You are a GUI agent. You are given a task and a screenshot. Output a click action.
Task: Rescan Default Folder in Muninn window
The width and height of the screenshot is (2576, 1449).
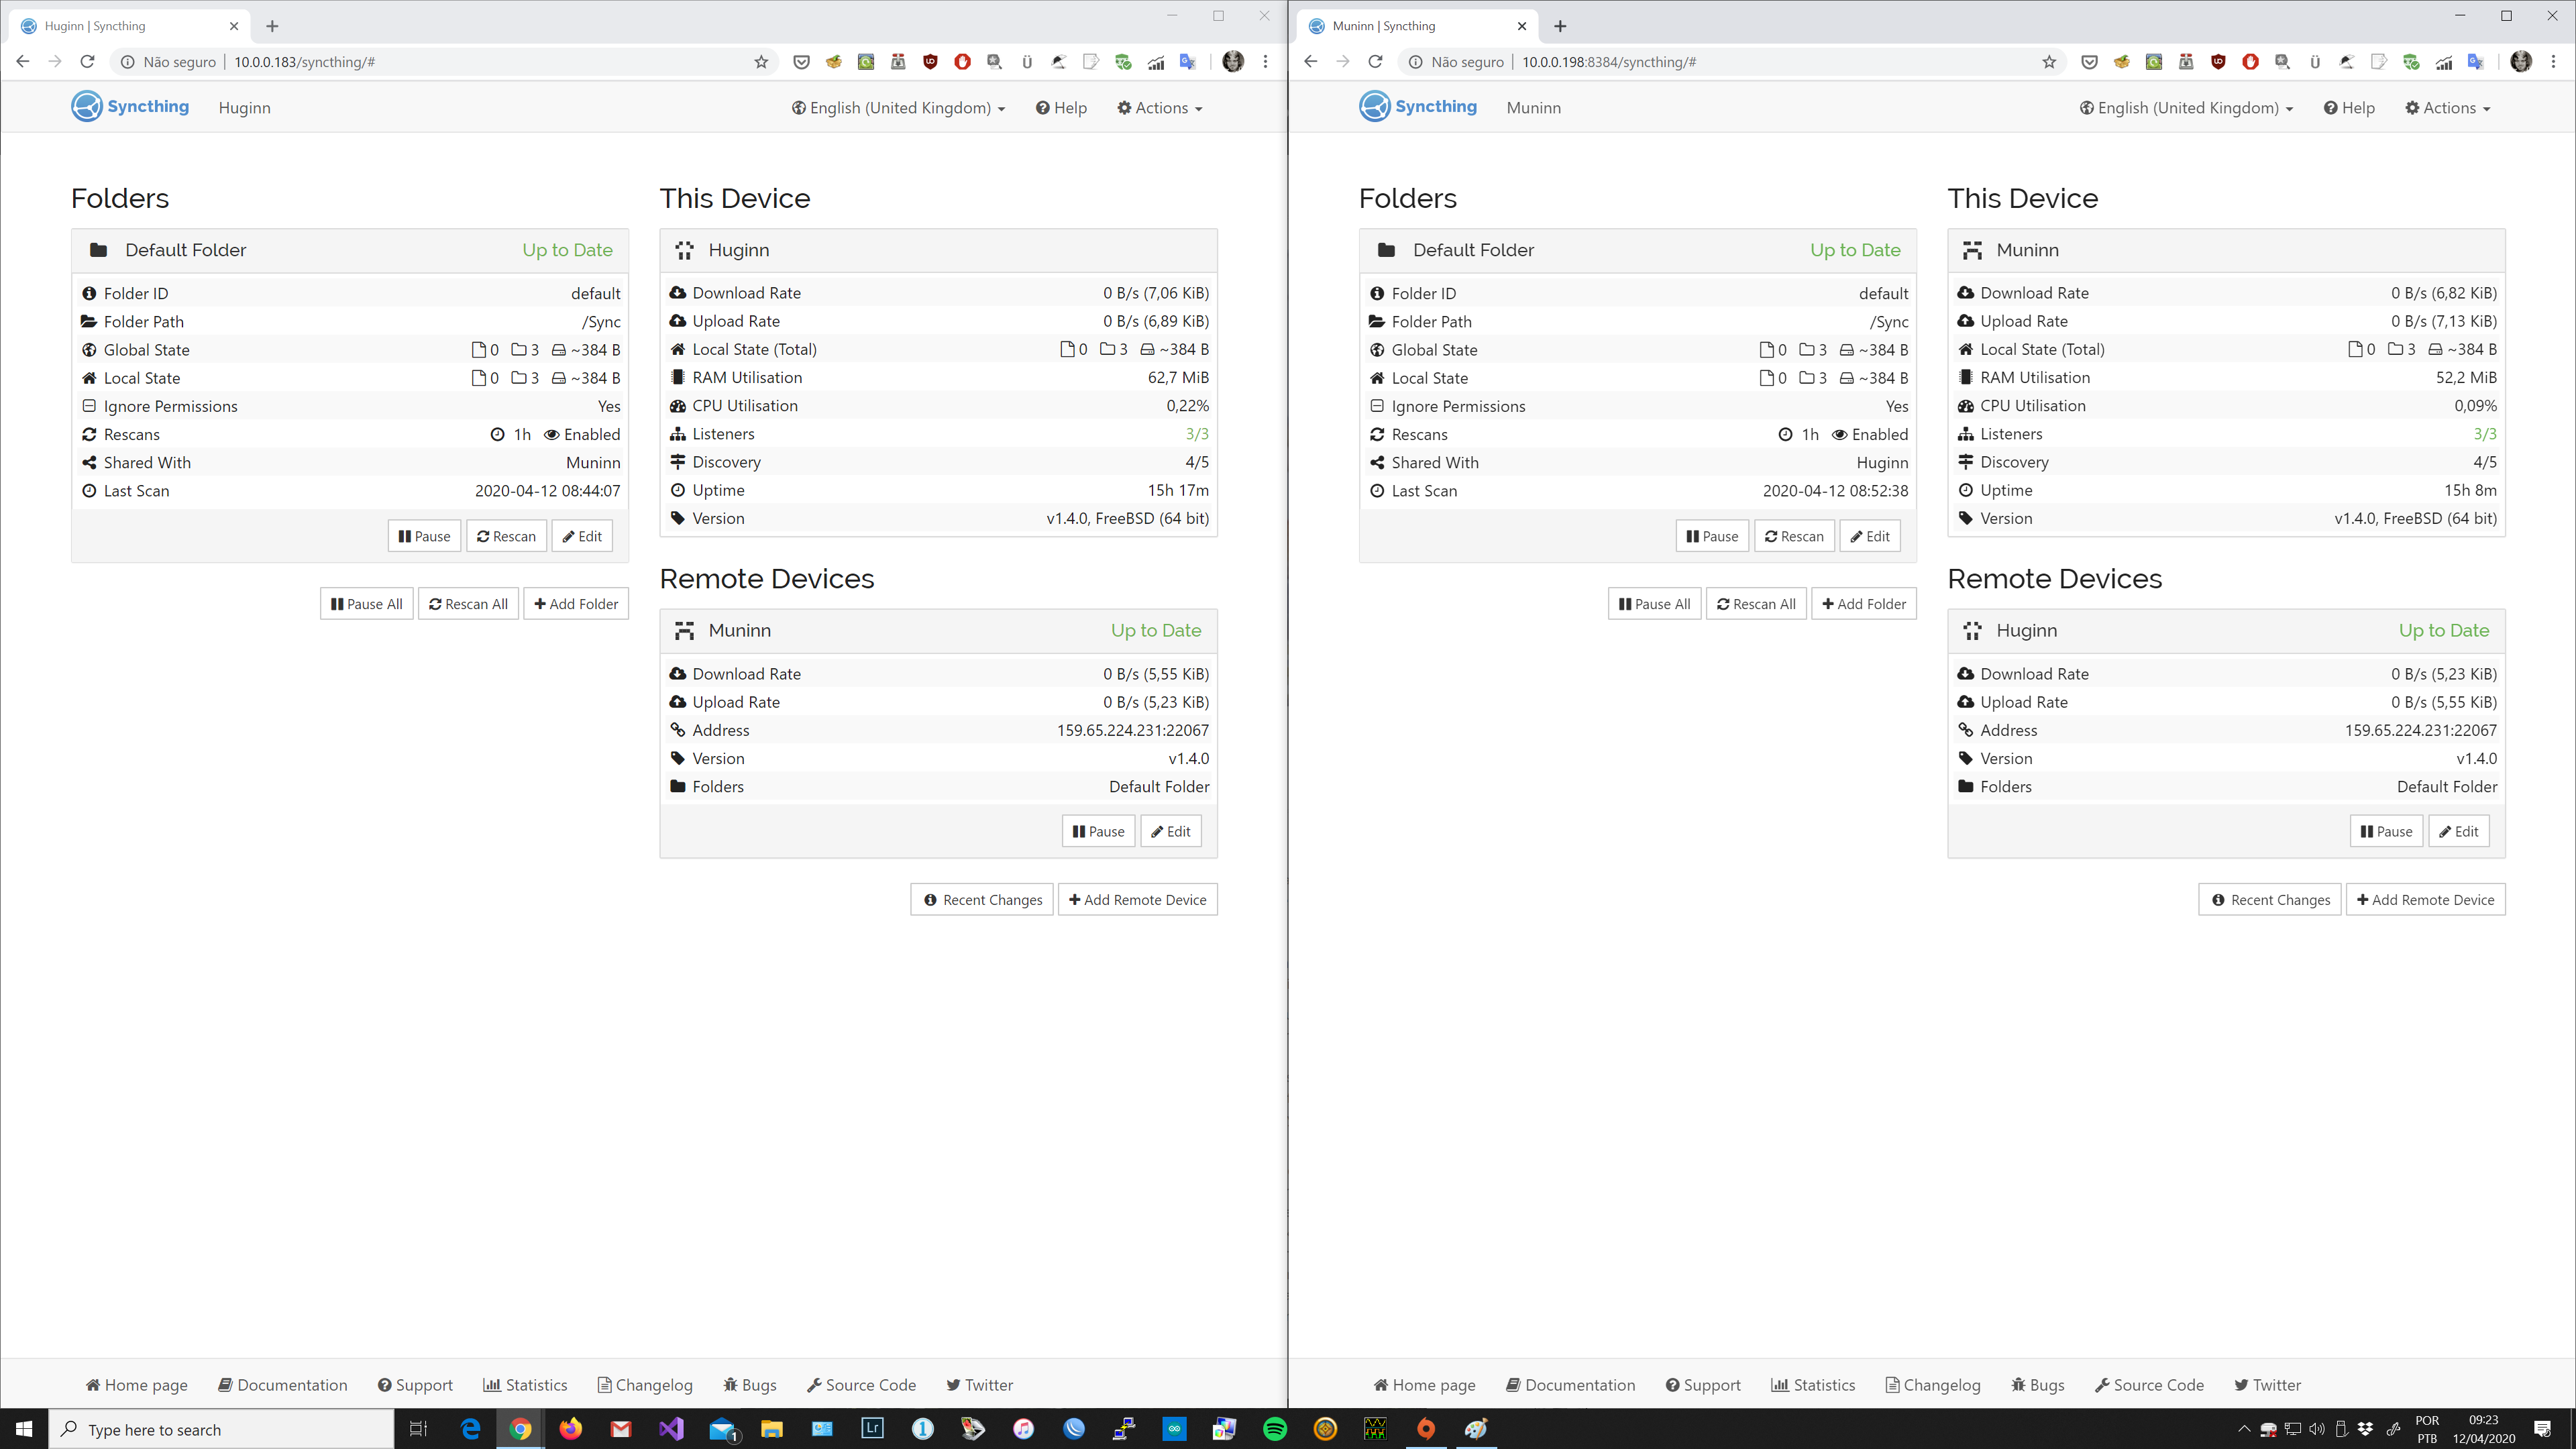click(x=1794, y=536)
